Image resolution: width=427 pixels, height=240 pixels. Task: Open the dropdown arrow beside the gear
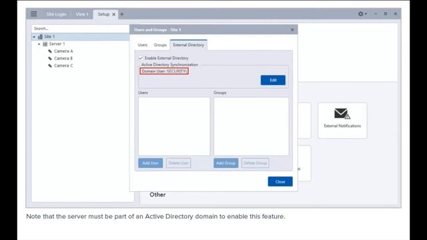pos(366,13)
